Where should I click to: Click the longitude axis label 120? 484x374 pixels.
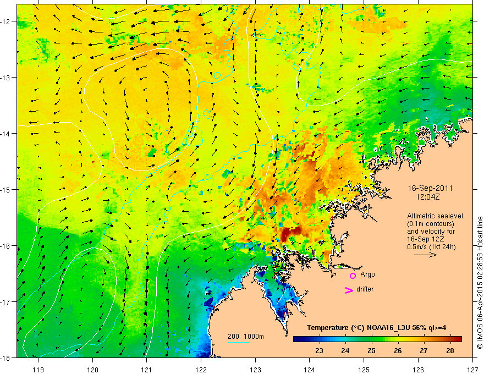coord(92,370)
